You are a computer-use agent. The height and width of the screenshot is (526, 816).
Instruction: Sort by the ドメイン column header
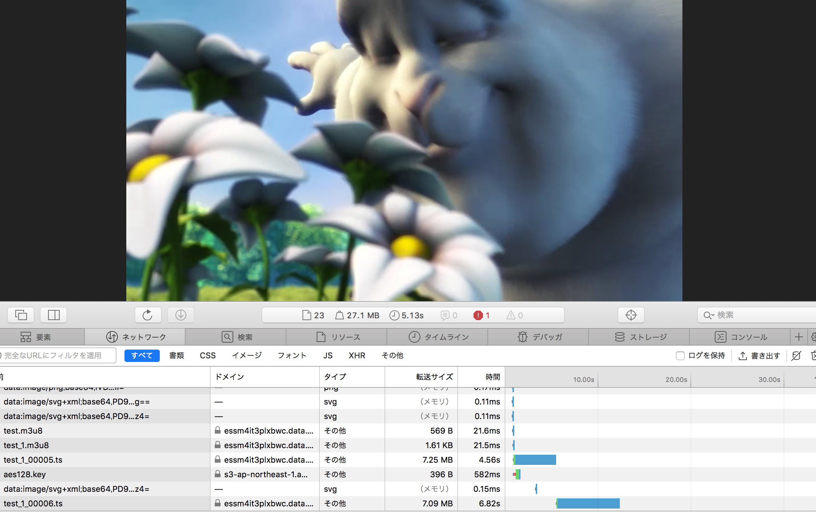pyautogui.click(x=265, y=377)
